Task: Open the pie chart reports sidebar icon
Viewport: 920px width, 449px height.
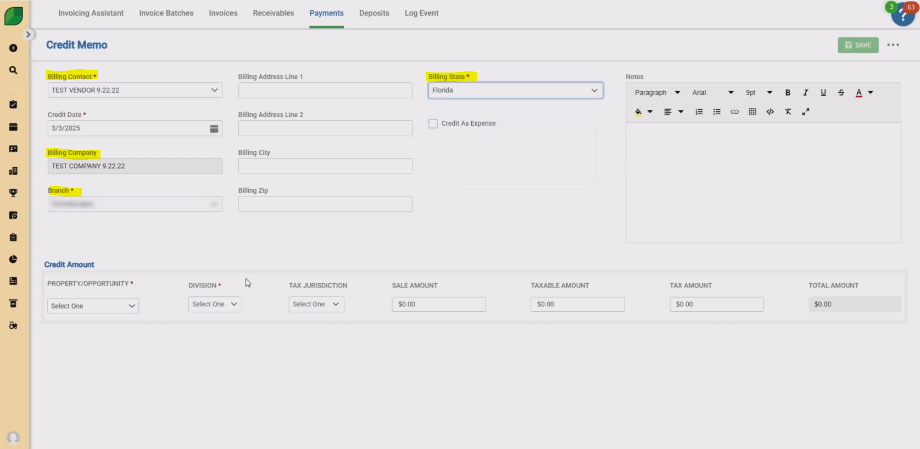Action: 13,259
